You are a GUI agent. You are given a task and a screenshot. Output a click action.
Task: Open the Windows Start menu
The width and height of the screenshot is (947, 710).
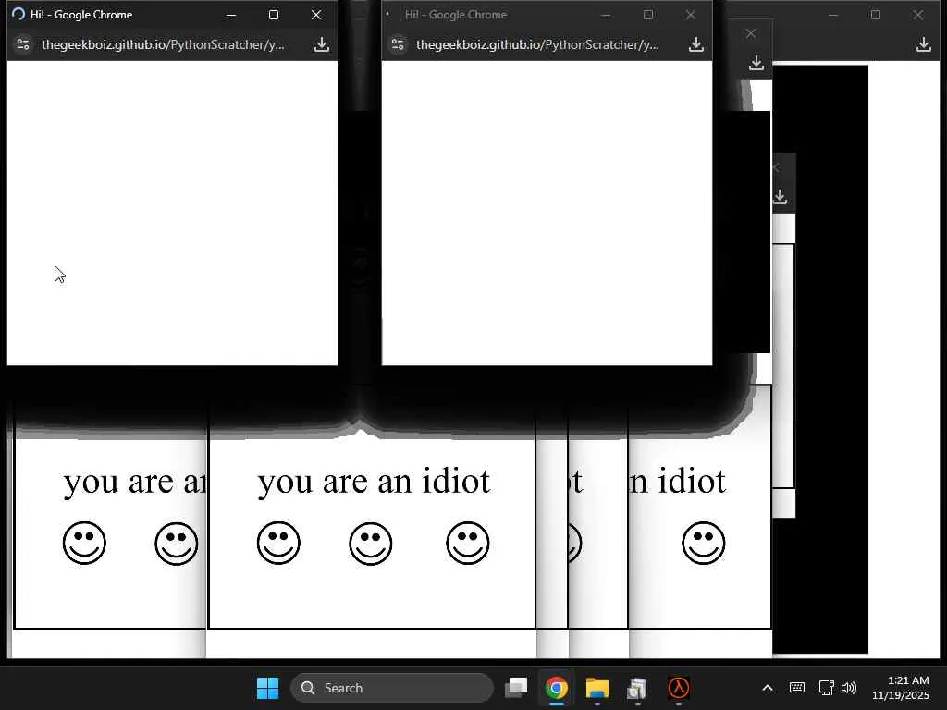coord(267,688)
